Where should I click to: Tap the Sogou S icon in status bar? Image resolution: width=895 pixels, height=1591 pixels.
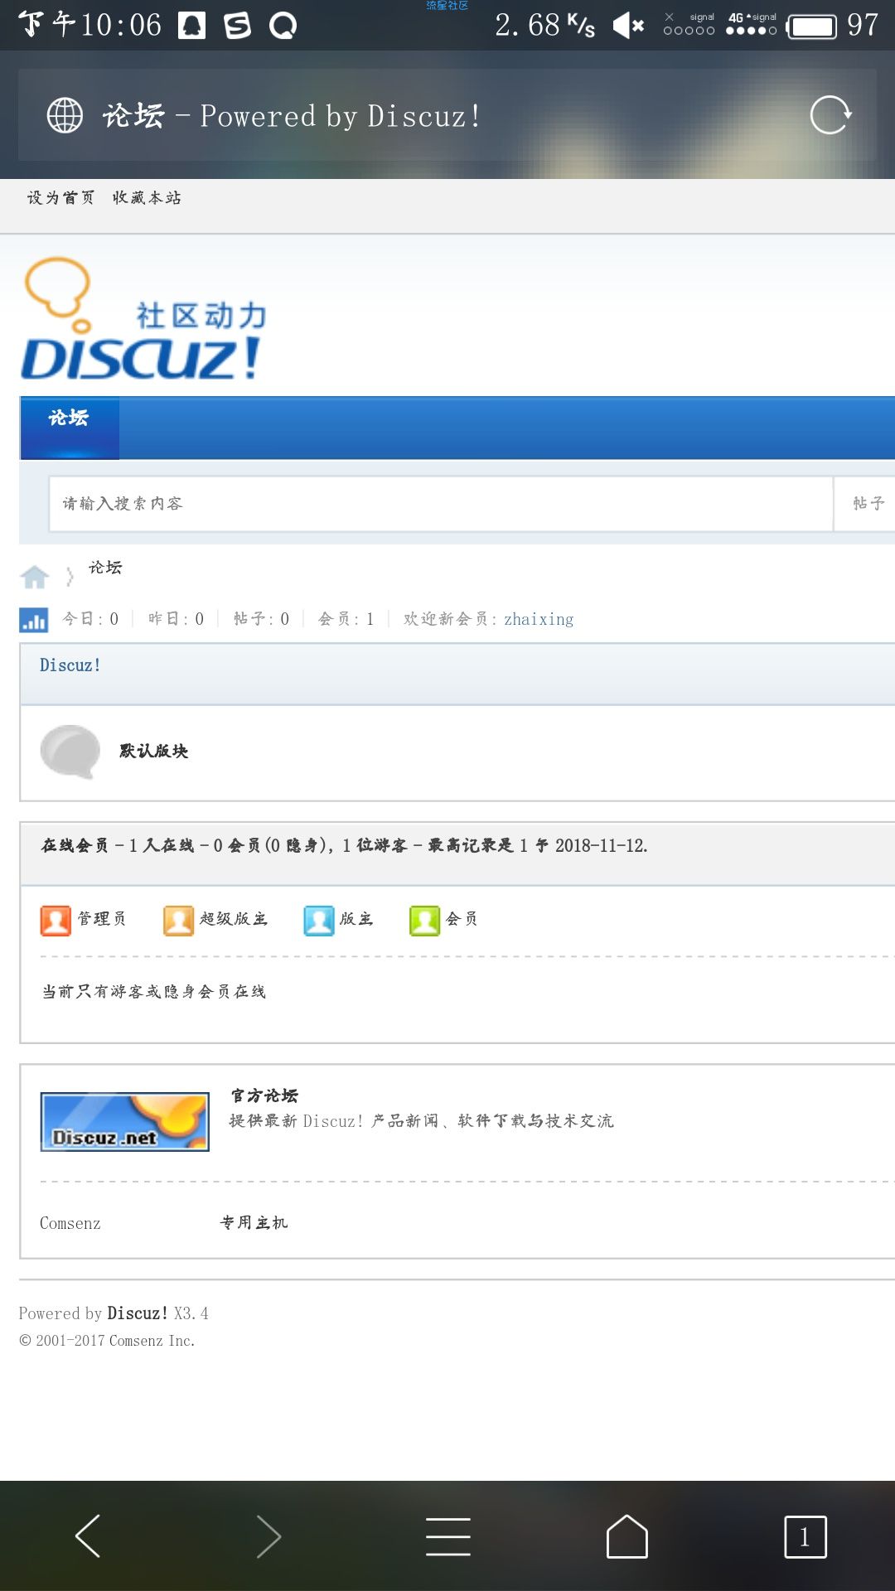[237, 26]
